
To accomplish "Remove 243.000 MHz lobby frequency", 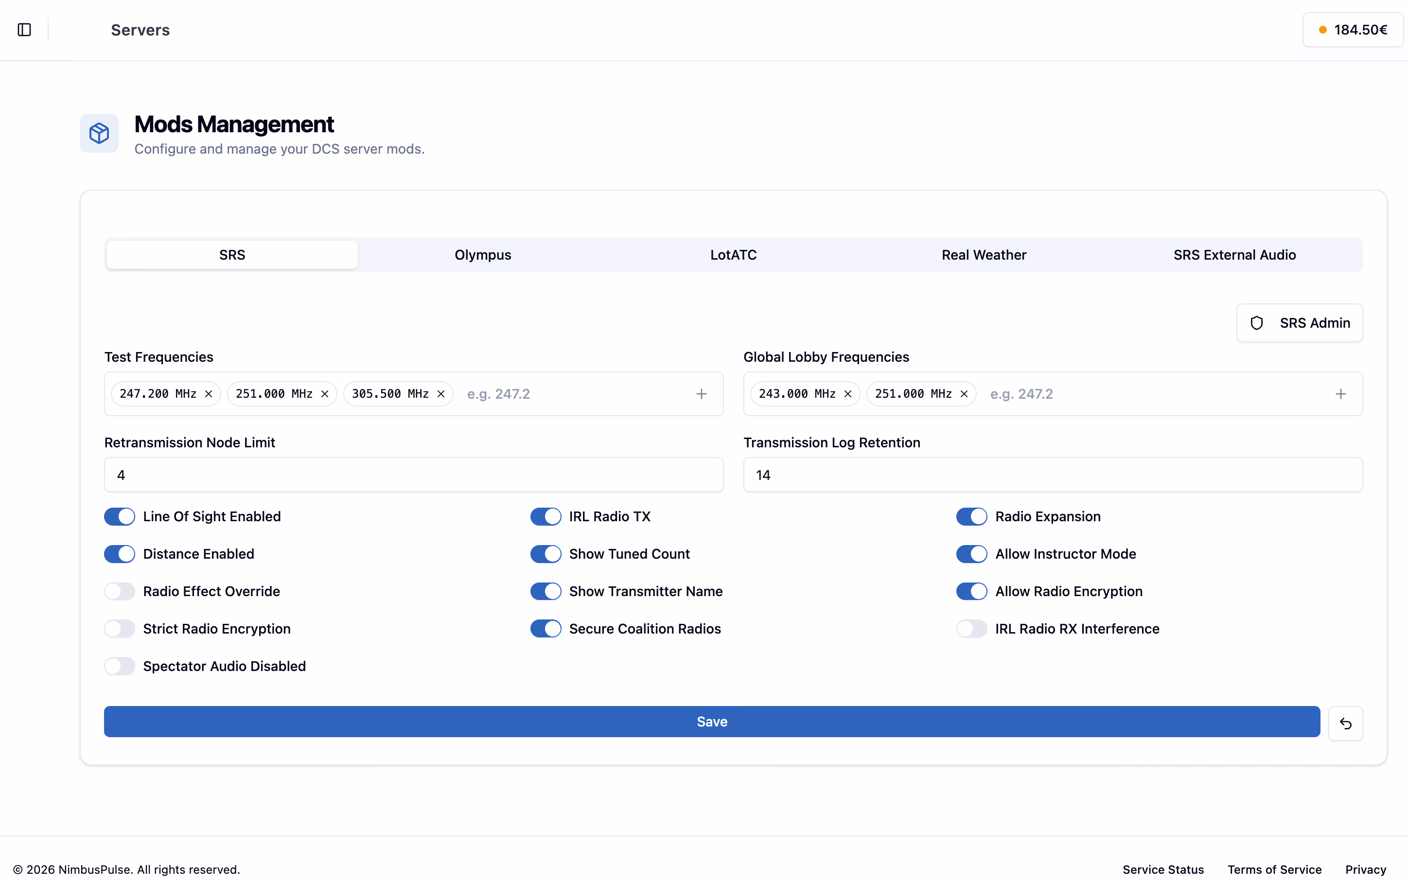I will (847, 394).
